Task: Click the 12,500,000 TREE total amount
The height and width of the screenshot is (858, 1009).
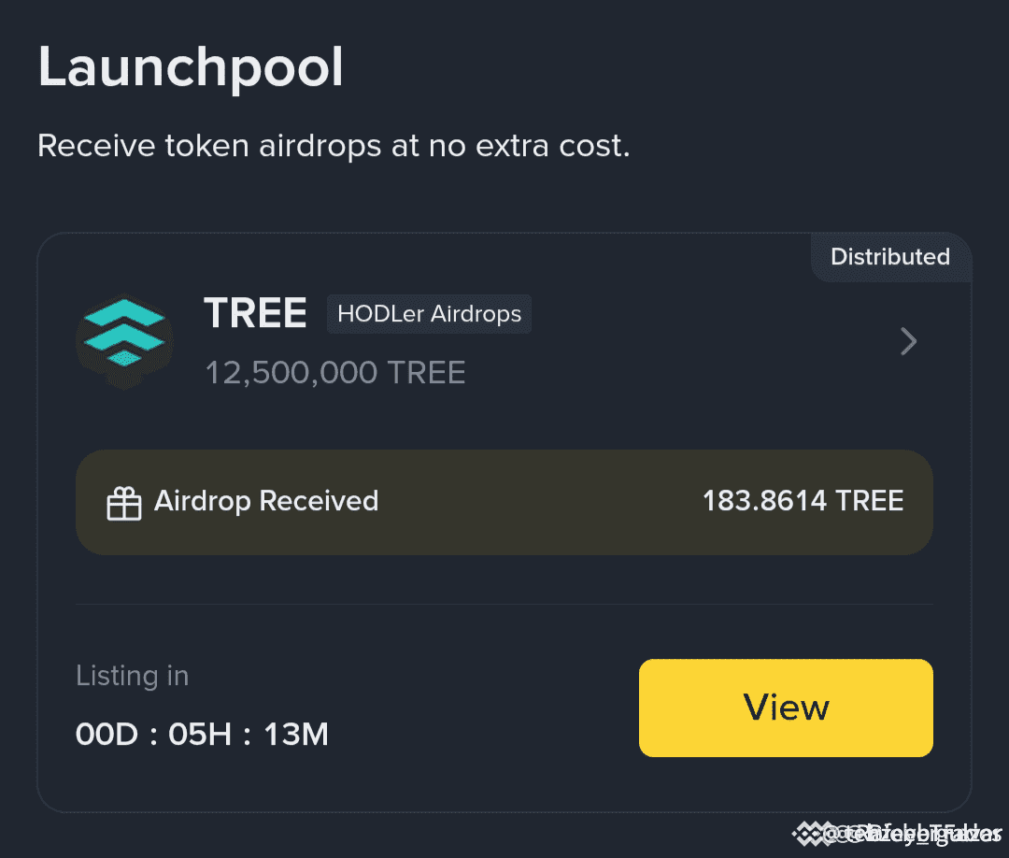Action: 335,373
